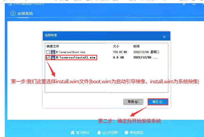Open the 官方网站 link
This screenshot has height=137, width=204.
83,133
